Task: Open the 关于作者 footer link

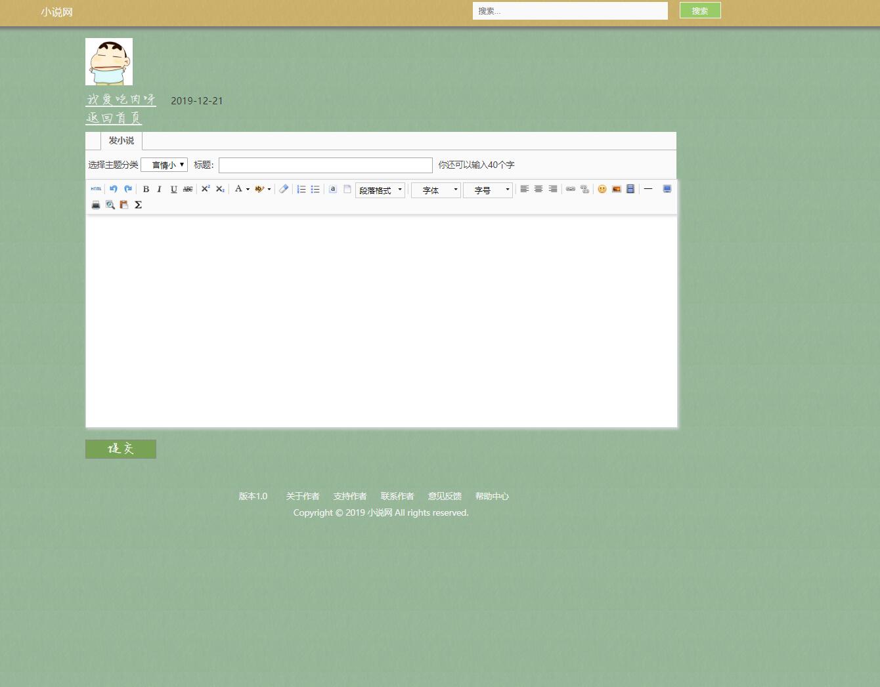Action: click(303, 496)
